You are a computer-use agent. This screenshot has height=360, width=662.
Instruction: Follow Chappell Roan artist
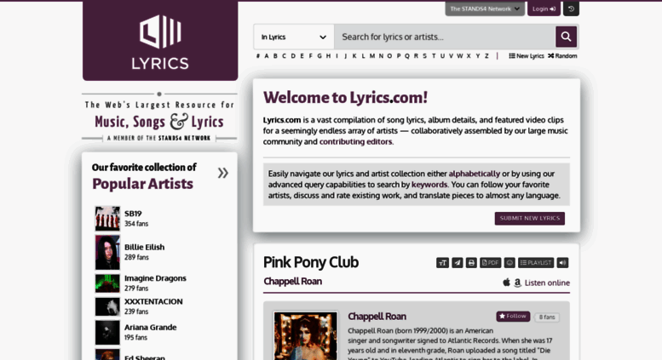513,316
